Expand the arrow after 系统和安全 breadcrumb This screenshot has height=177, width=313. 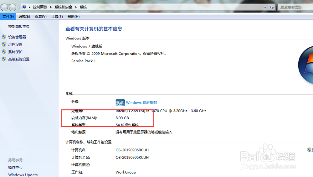(x=76, y=7)
